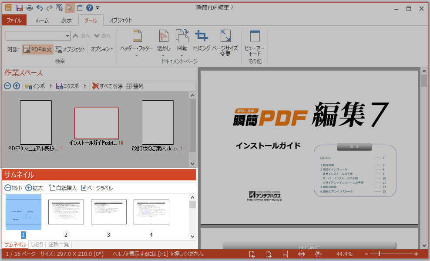430x261 pixels.
Task: Select page 2 thumbnail
Action: pyautogui.click(x=66, y=212)
